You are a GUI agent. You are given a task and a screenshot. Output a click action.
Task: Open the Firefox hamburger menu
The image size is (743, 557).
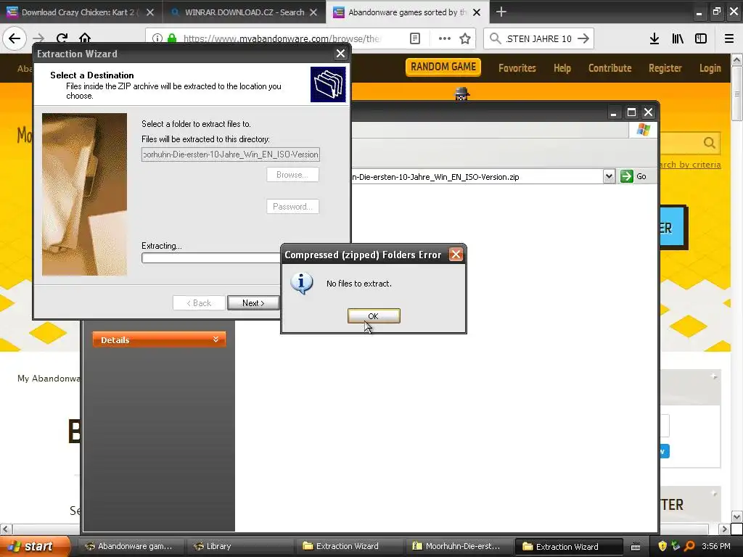pyautogui.click(x=729, y=38)
